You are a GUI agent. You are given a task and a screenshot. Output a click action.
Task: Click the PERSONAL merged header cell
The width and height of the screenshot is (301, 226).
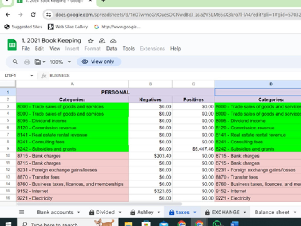(115, 92)
